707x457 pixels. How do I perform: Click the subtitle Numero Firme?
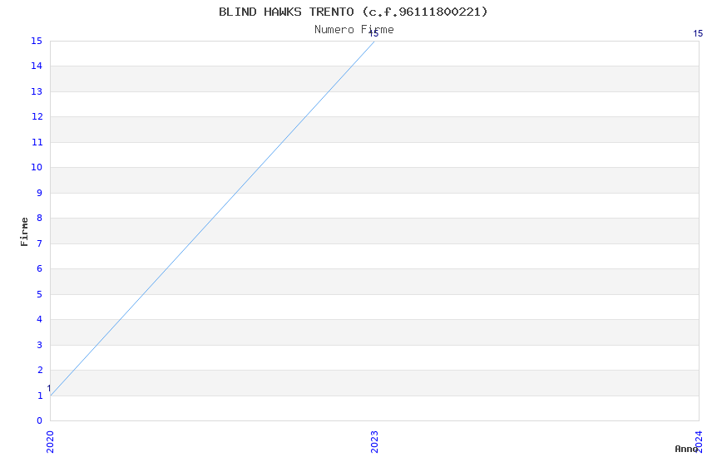(354, 30)
